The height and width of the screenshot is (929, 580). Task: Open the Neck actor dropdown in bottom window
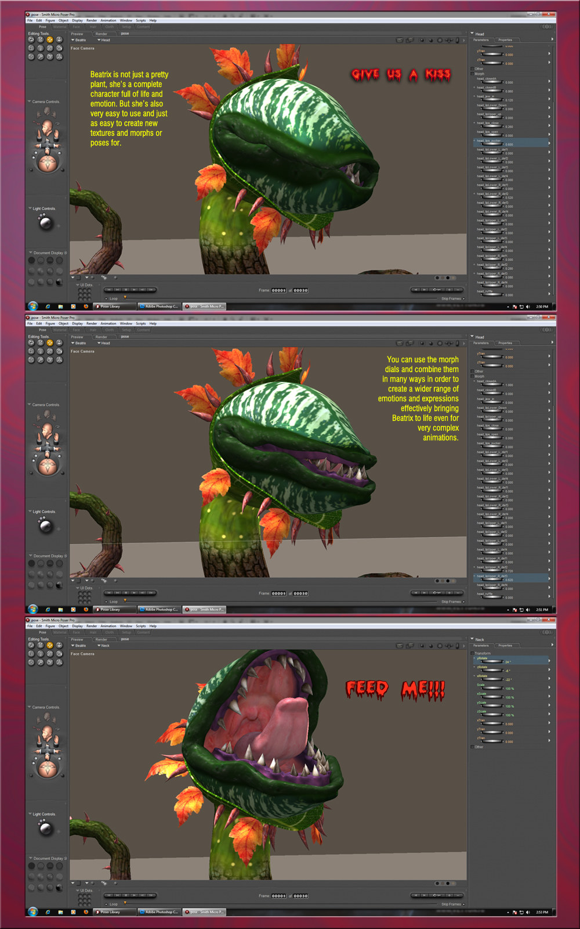coord(103,646)
